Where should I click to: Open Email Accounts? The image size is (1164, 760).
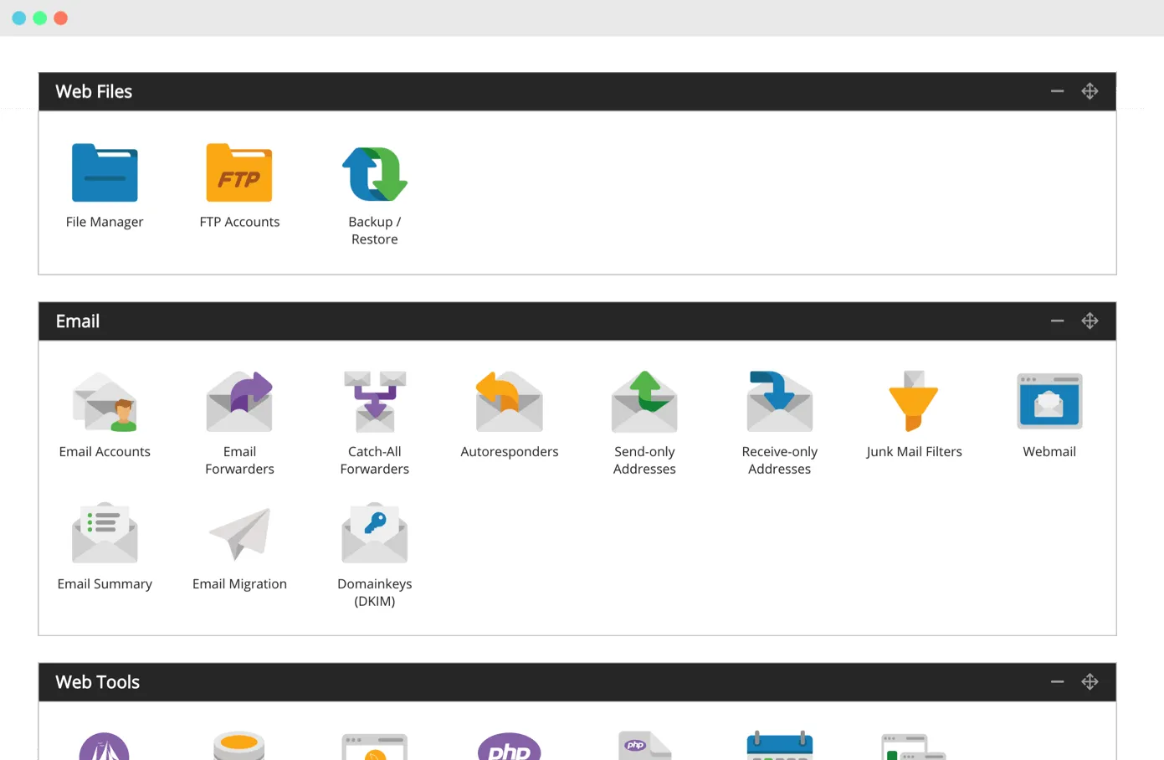click(105, 402)
